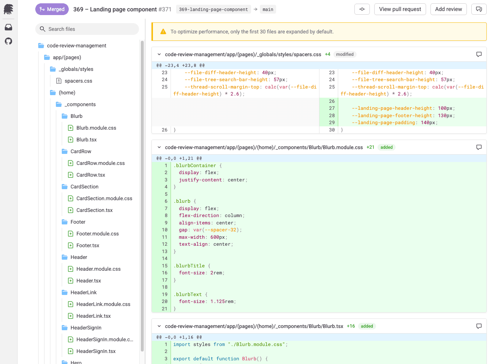Select Header.module.css in file tree
504x364 pixels.
coord(94,269)
